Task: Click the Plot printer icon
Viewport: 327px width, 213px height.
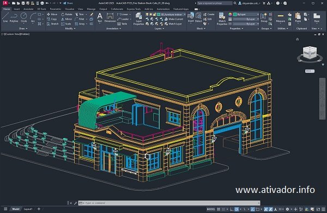Action: point(42,3)
